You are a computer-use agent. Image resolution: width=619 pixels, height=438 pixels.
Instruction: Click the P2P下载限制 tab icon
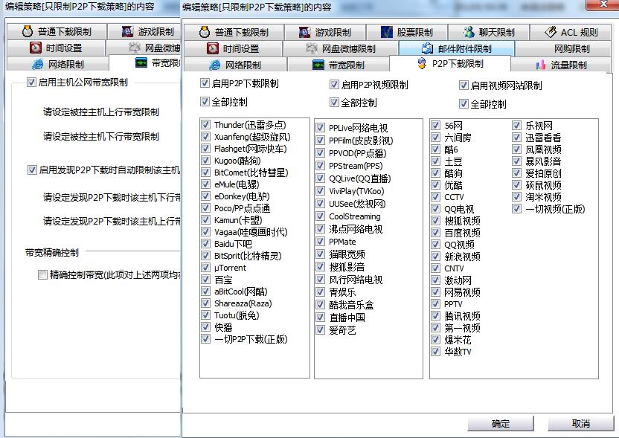pyautogui.click(x=422, y=63)
